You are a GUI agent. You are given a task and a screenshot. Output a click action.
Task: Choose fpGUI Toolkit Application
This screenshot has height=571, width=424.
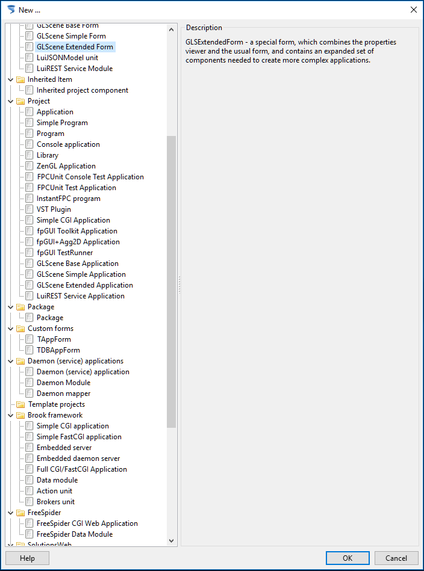pos(77,231)
